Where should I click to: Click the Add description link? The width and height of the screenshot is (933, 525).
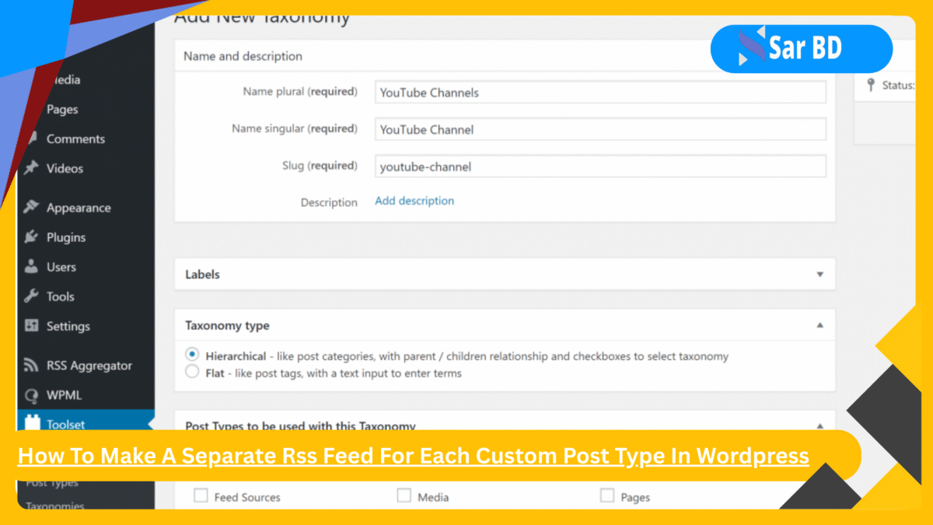click(414, 201)
